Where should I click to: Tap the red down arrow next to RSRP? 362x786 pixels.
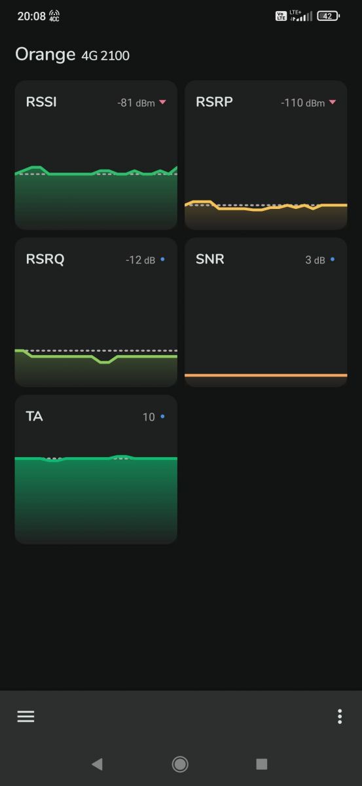tap(332, 102)
